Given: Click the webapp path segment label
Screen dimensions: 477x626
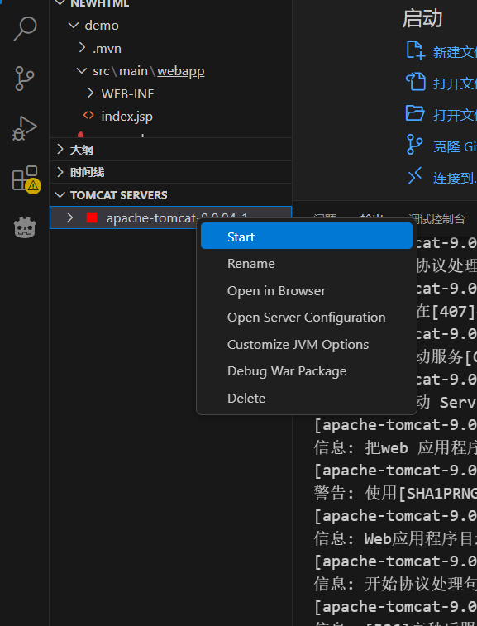Looking at the screenshot, I should pos(181,71).
